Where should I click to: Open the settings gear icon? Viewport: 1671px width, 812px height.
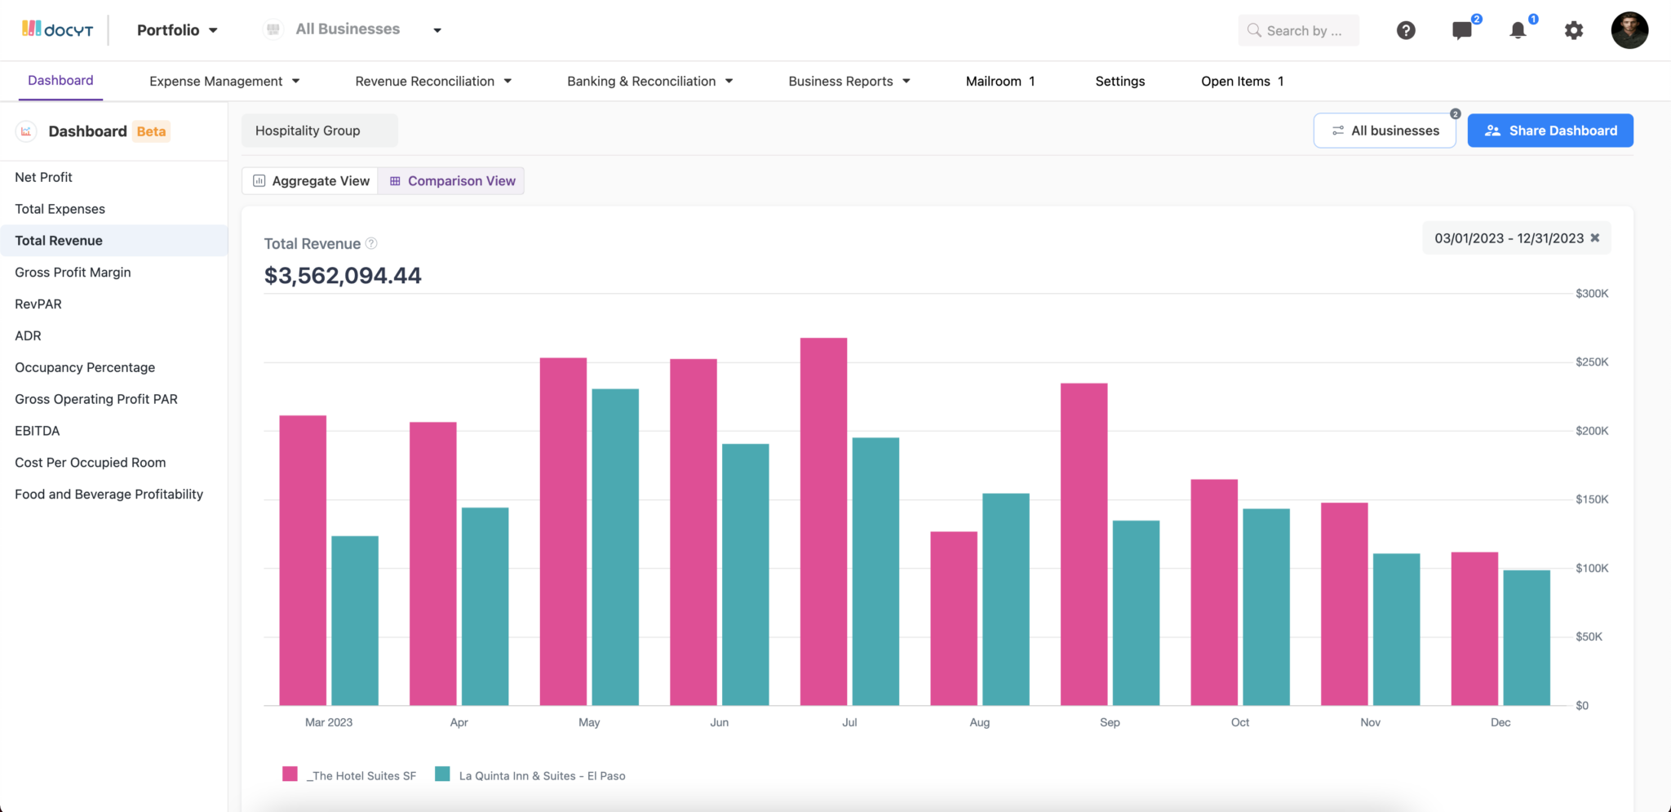coord(1574,30)
